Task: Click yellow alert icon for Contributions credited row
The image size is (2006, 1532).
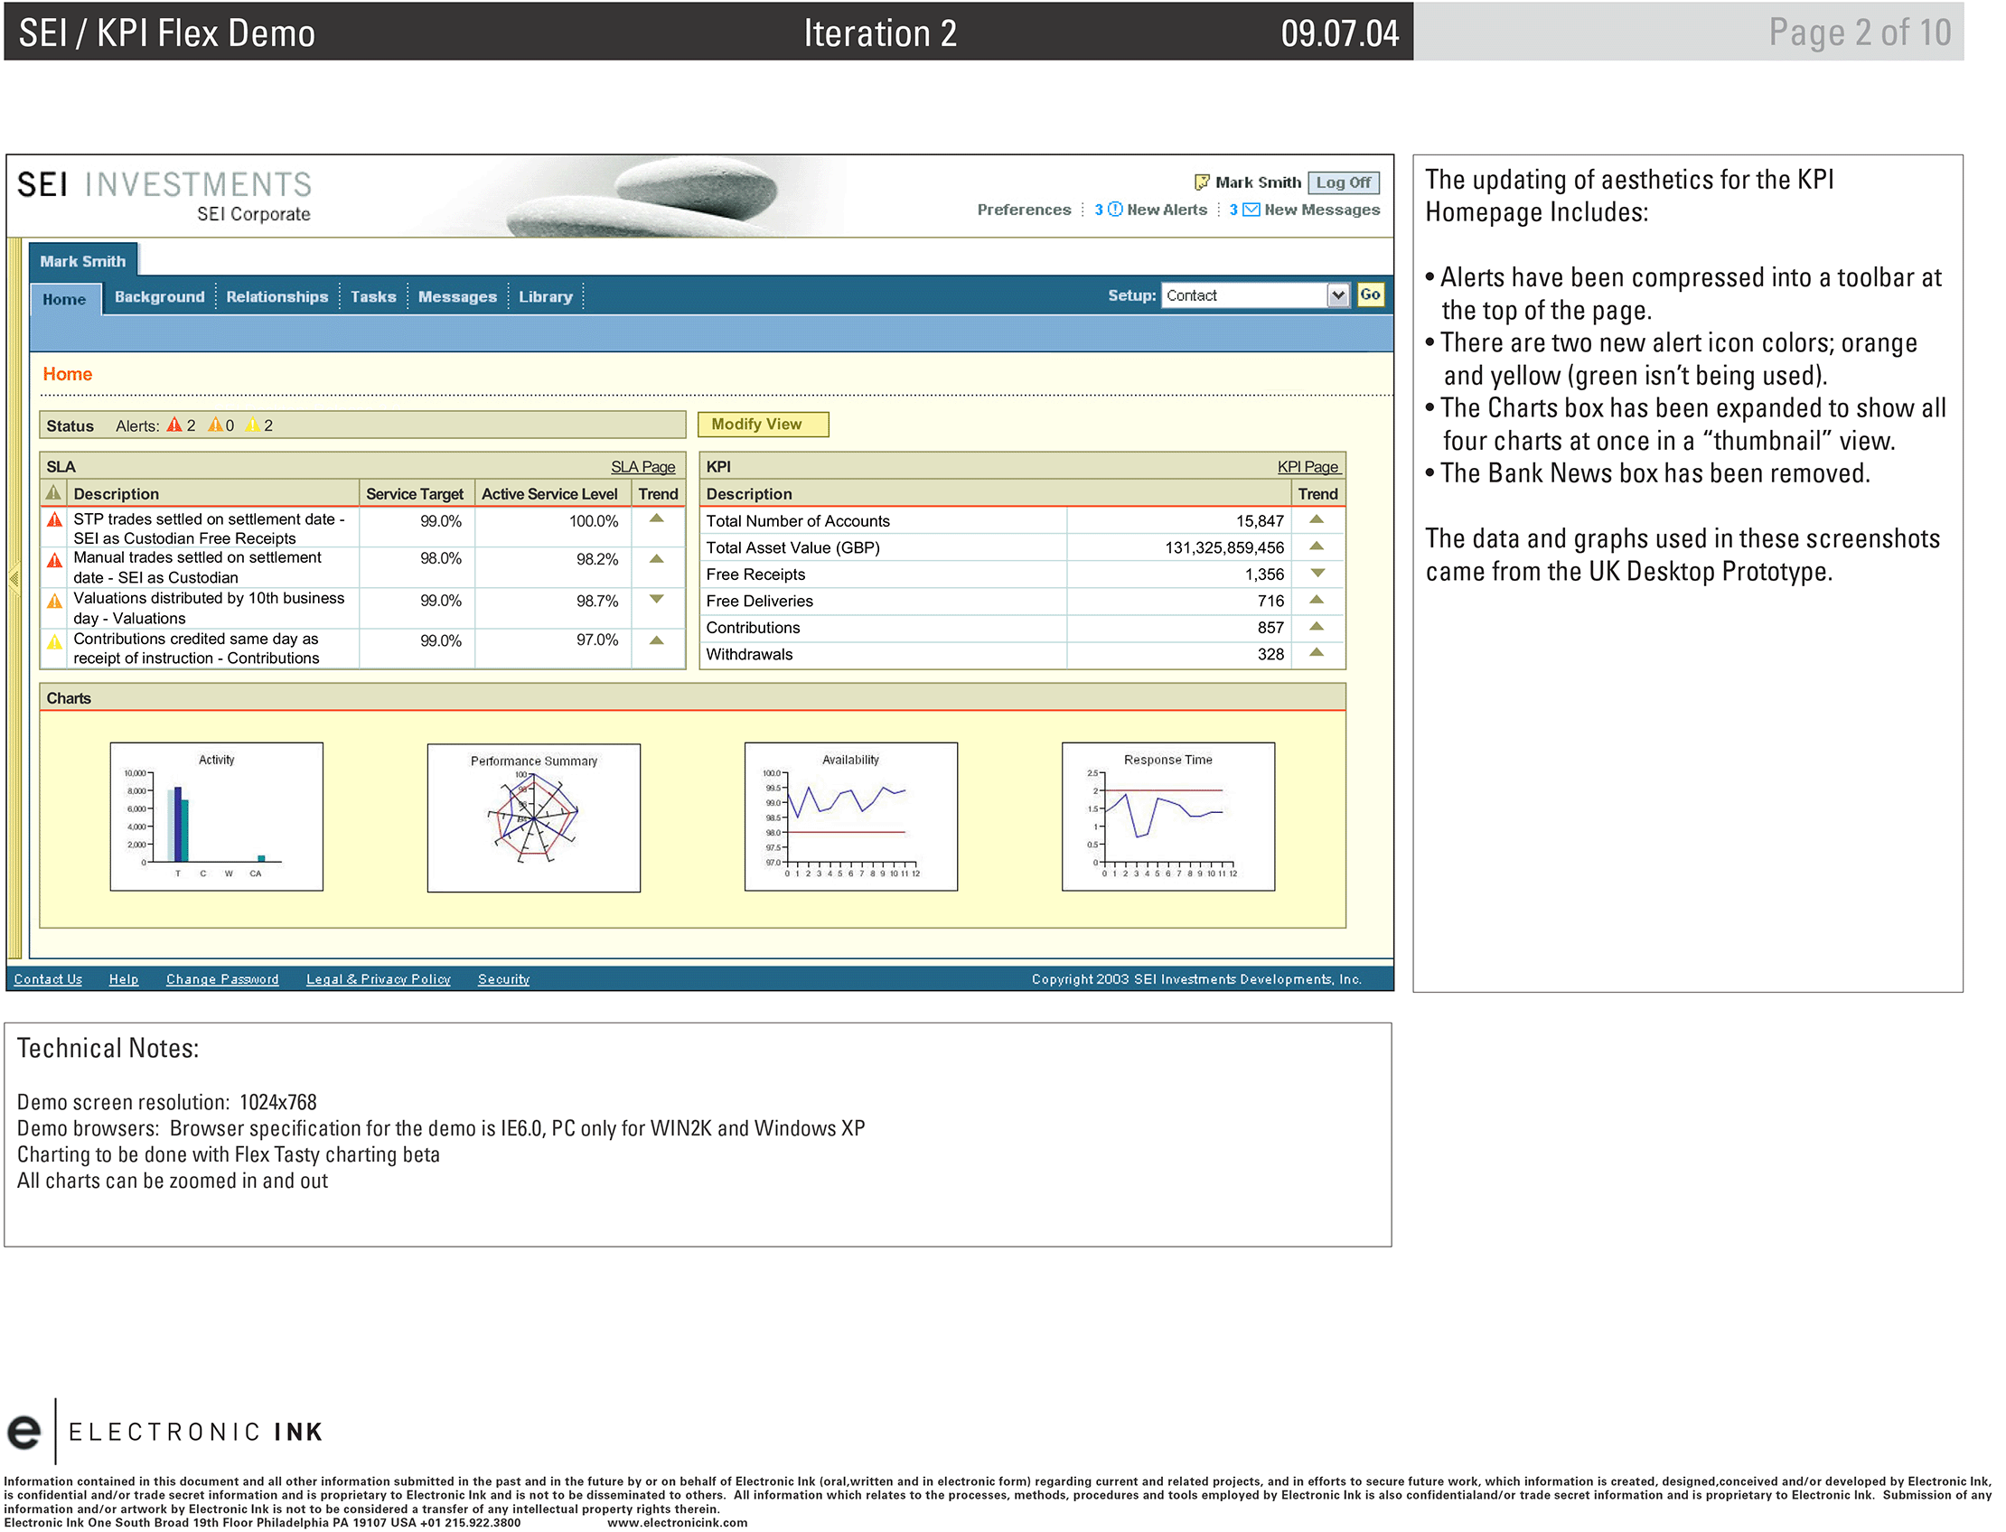Action: point(55,642)
